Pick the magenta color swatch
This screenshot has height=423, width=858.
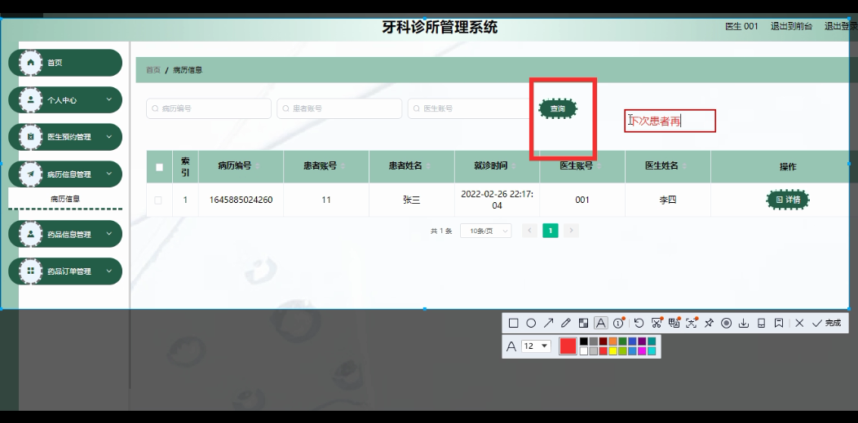pyautogui.click(x=642, y=350)
